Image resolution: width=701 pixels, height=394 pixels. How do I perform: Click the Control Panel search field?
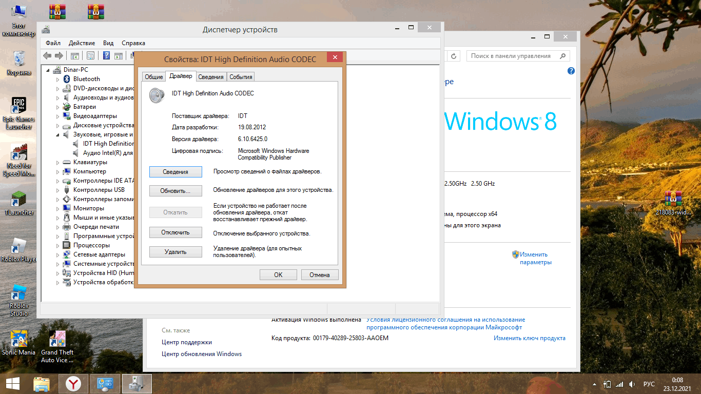[518, 56]
